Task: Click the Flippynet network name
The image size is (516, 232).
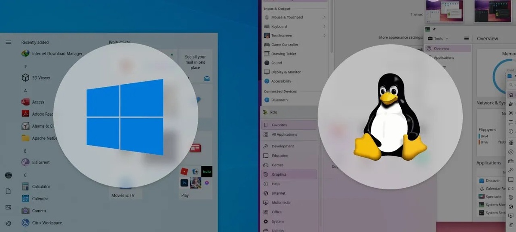Action: 487,129
